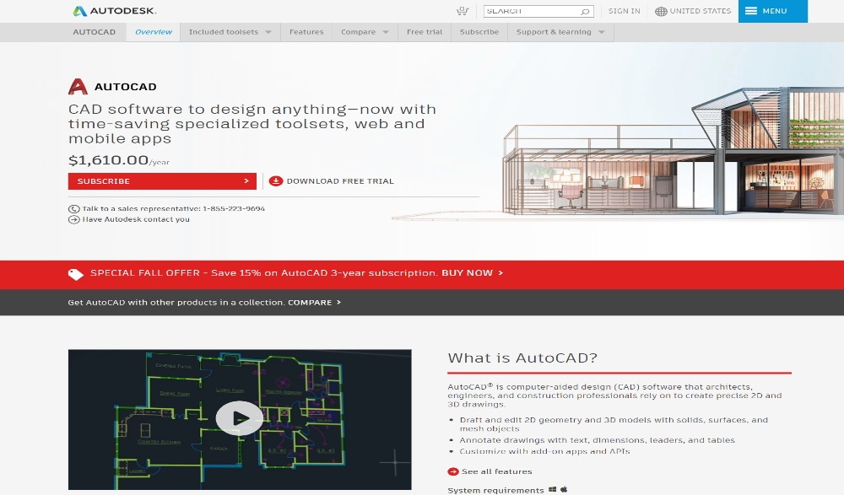Click the red AutoCAD 'A' logo
The height and width of the screenshot is (495, 844).
pos(78,87)
